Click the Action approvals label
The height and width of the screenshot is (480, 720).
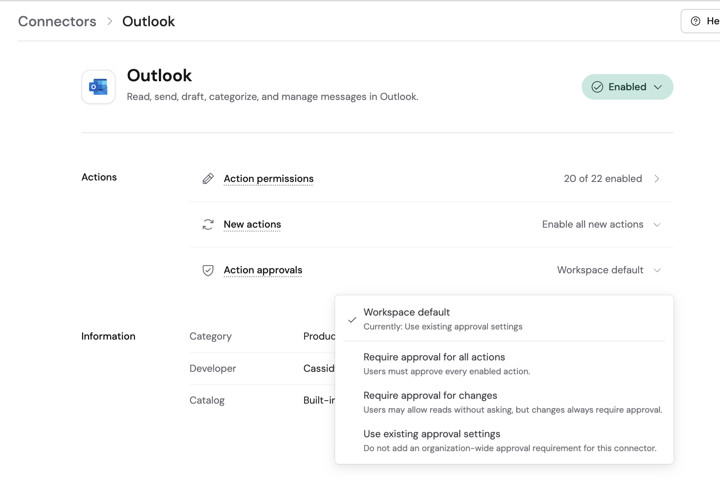[263, 270]
